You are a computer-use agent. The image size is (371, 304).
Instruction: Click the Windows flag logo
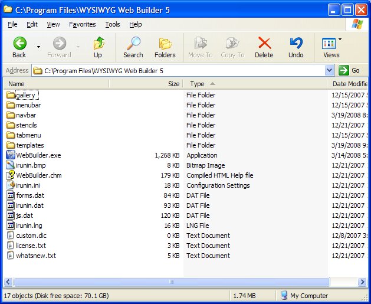[357, 24]
